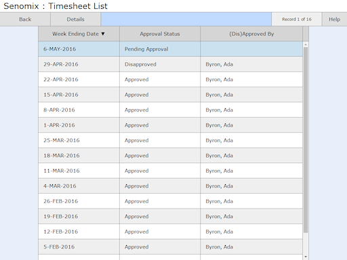347x260 pixels.
Task: Click the Record 1 of 16 indicator
Action: tap(297, 20)
